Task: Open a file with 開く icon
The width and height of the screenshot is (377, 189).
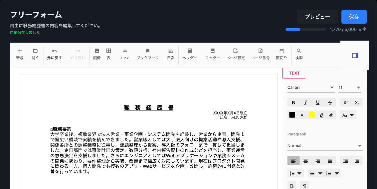Action: click(35, 54)
